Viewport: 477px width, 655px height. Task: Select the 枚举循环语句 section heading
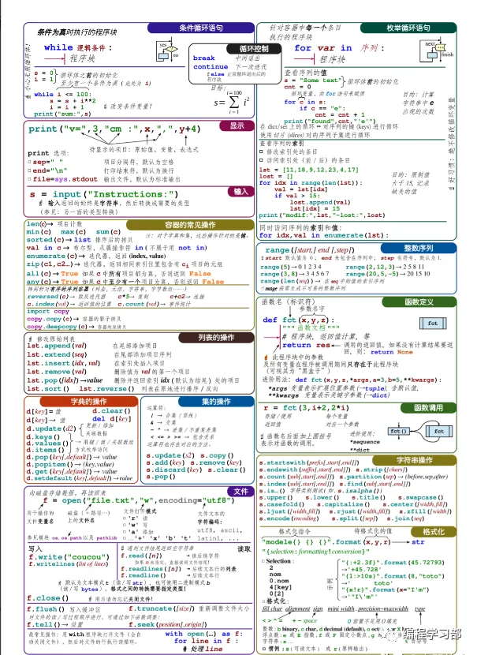pyautogui.click(x=408, y=28)
